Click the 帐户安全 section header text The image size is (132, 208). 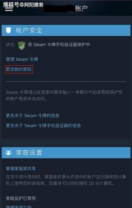[x=29, y=30]
